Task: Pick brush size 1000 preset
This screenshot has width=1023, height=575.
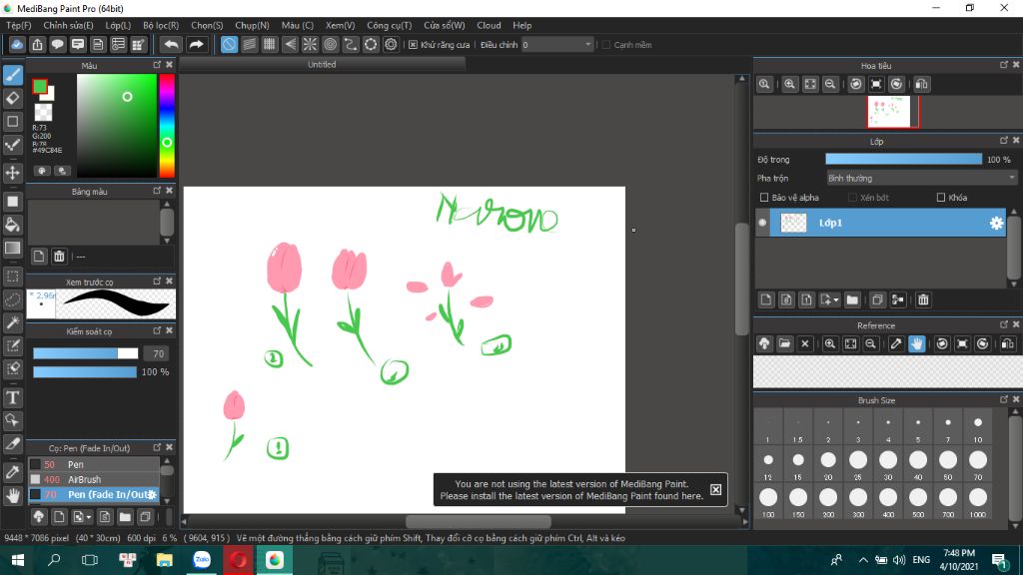Action: coord(978,501)
